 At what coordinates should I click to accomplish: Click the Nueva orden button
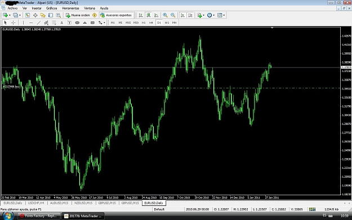click(x=78, y=15)
